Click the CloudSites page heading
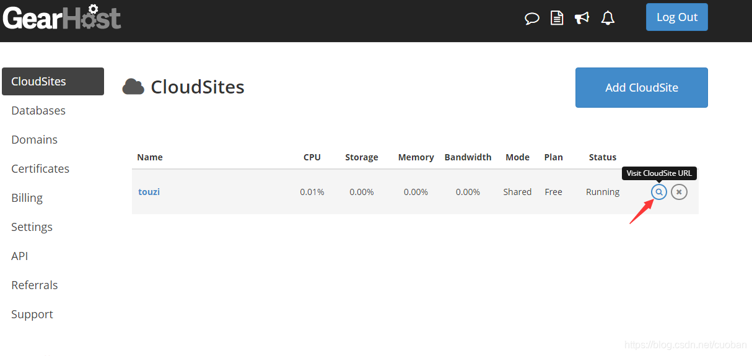Image resolution: width=752 pixels, height=356 pixels. 198,87
